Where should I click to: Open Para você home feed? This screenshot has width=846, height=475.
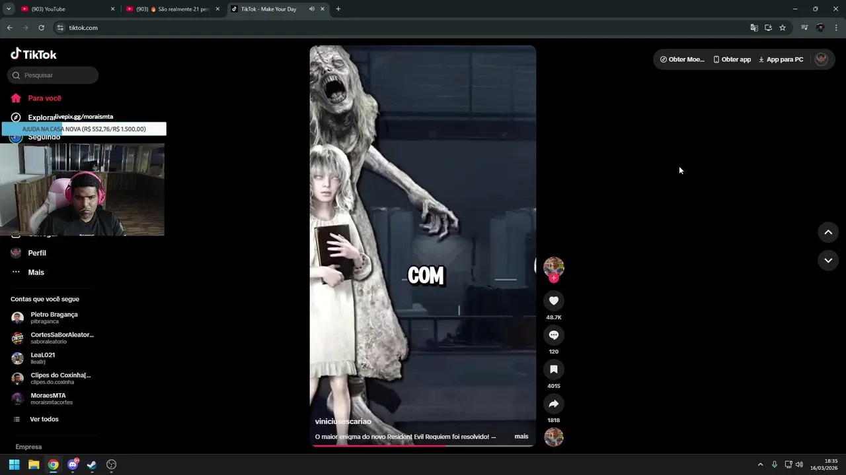pyautogui.click(x=36, y=98)
